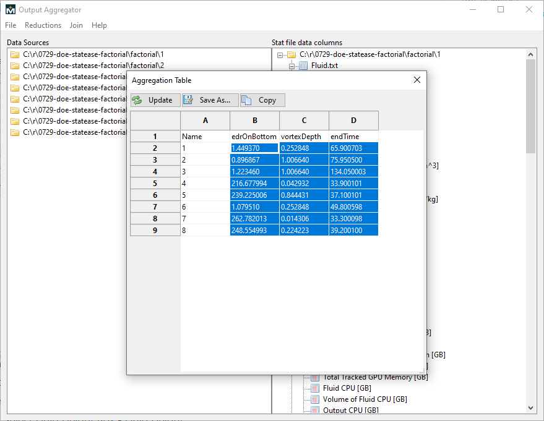Click the scroll down arrow in stat file panel
The width and height of the screenshot is (544, 421).
point(530,408)
